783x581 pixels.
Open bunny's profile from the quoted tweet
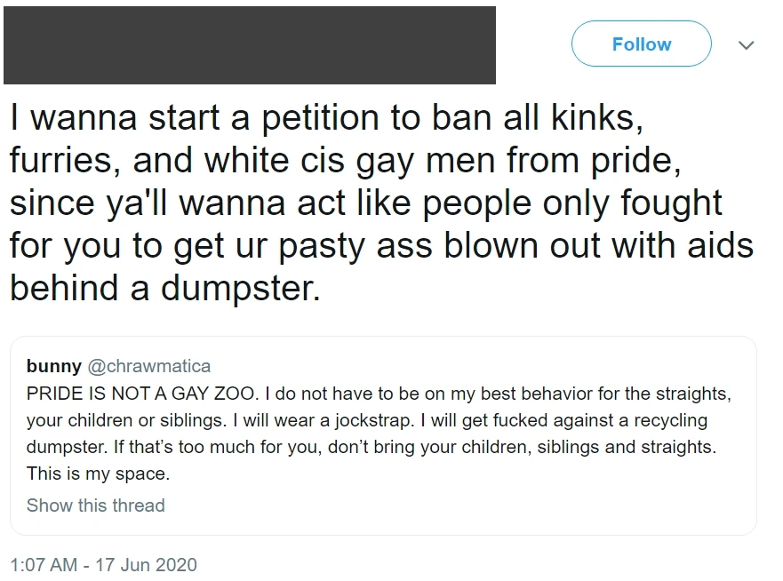coord(53,366)
